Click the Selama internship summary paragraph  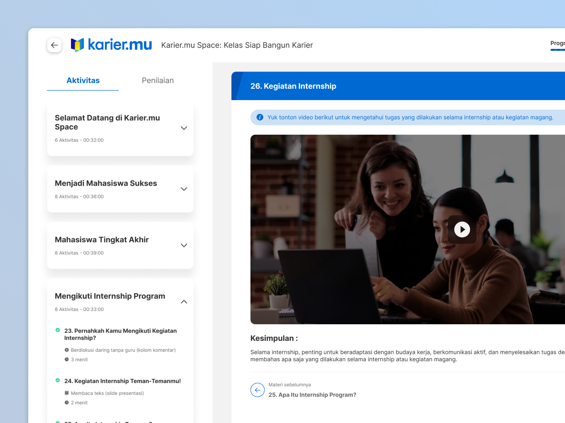pyautogui.click(x=408, y=356)
